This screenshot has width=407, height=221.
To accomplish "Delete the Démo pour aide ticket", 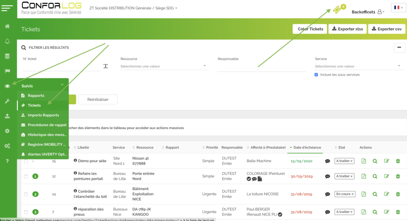I will [398, 161].
